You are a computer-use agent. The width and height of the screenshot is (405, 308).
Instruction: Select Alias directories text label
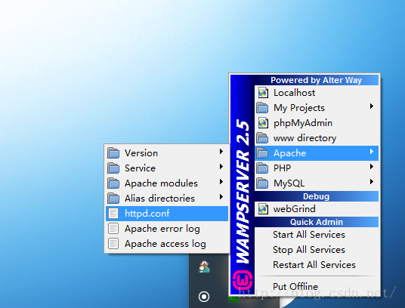(159, 199)
